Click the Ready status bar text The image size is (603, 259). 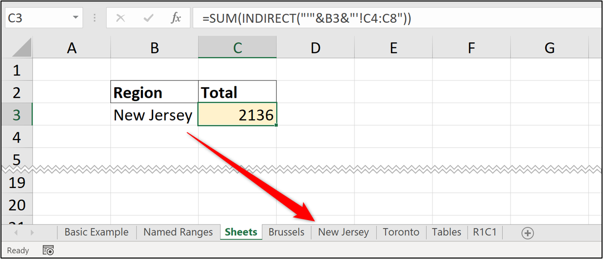click(18, 251)
